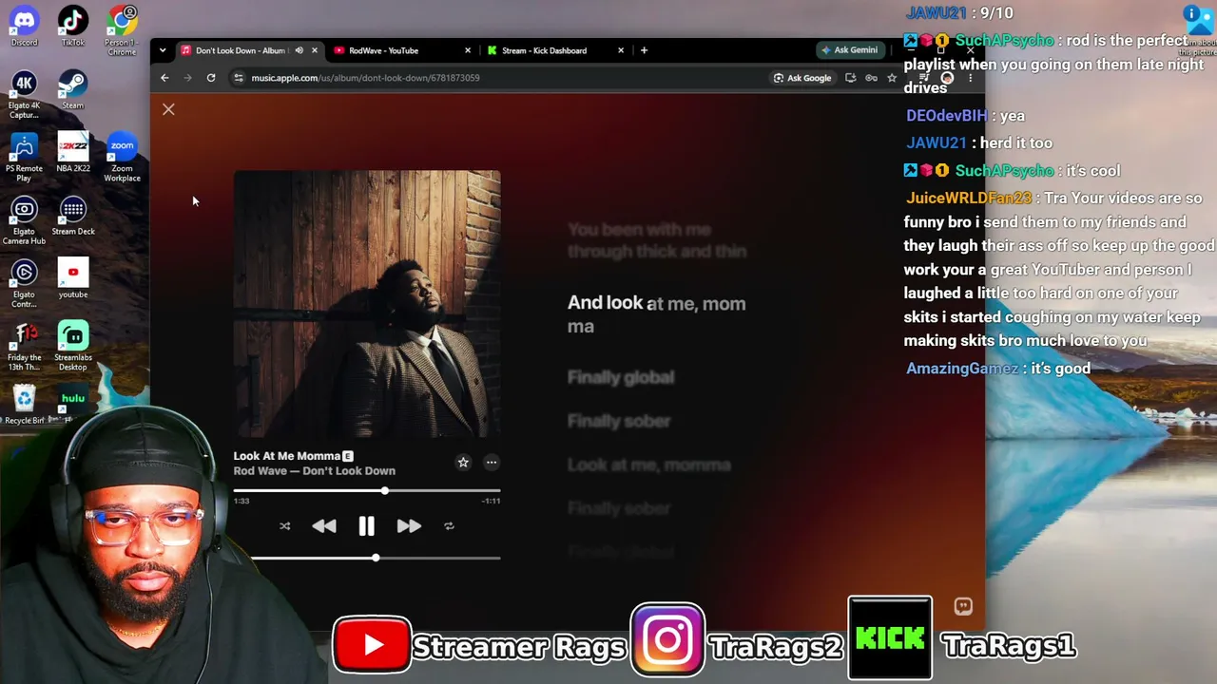Image resolution: width=1217 pixels, height=684 pixels.
Task: Open the Rod Wave — Don't Look Down link
Action: (315, 471)
